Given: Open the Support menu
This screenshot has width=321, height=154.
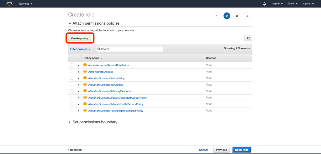Looking at the screenshot, I should click(308, 4).
